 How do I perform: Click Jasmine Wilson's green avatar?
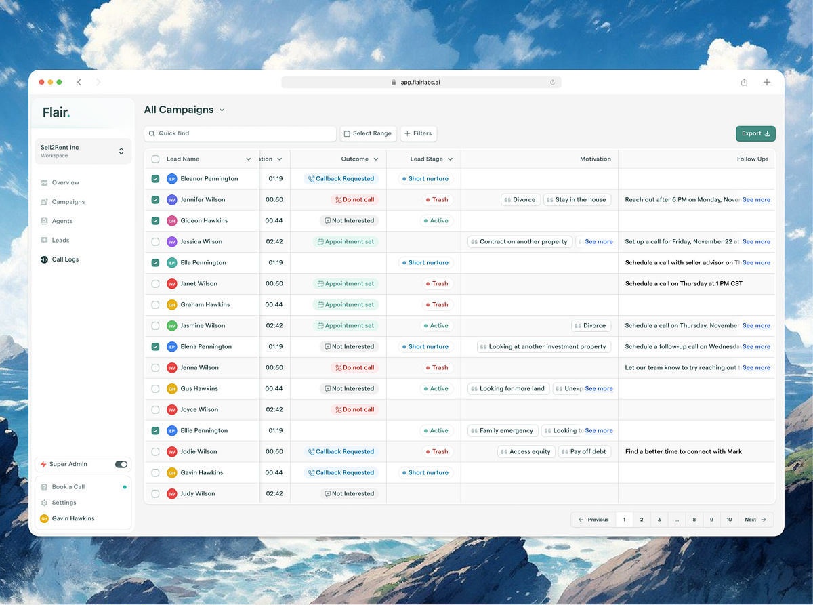[172, 326]
